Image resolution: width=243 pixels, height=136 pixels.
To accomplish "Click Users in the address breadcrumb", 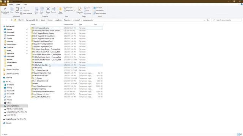I will tap(43, 20).
